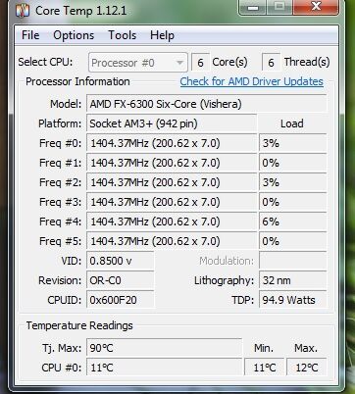Close the Core Temp window

pos(316,7)
